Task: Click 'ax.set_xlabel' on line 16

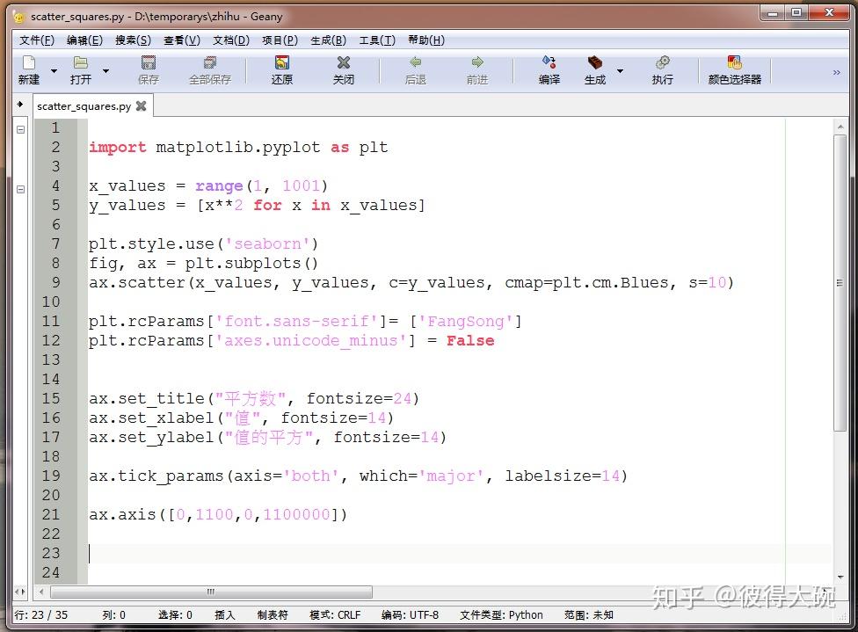Action: click(151, 418)
